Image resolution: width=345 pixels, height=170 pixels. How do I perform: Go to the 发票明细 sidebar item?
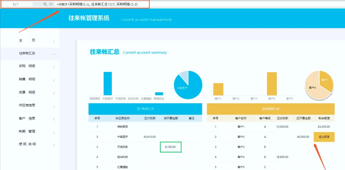point(27,92)
